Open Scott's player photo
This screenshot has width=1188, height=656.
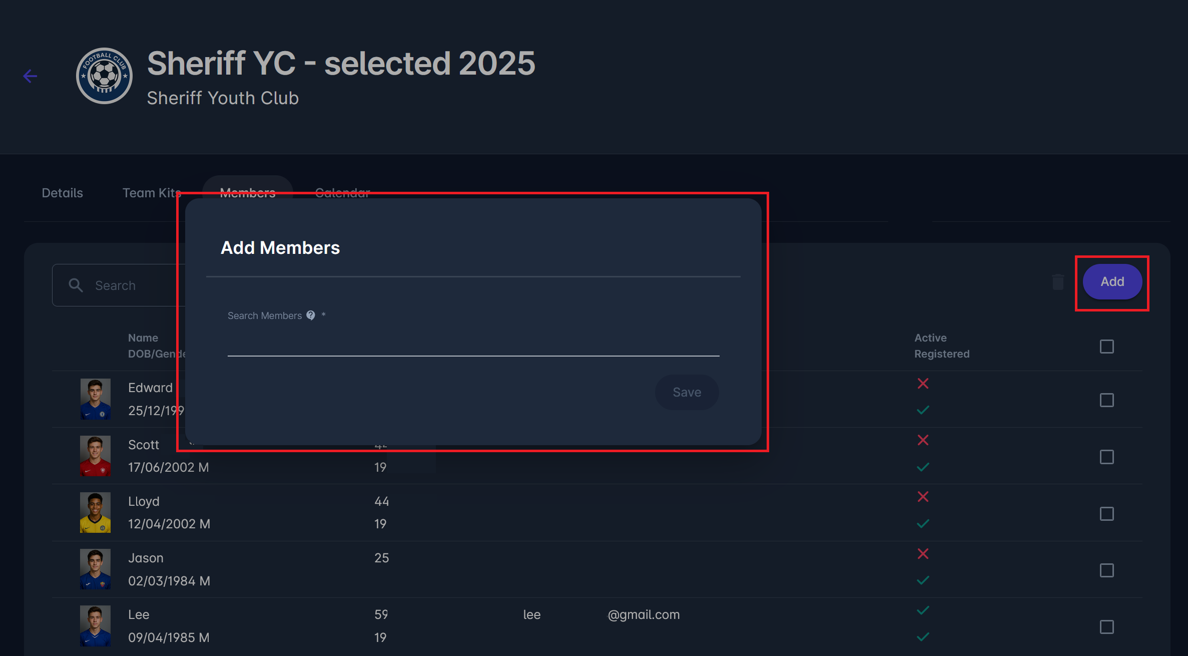tap(95, 456)
